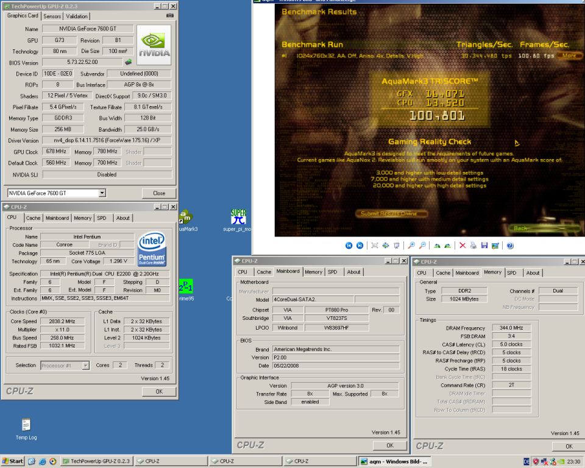Click OK in the CPU-Z mainboard window
The width and height of the screenshot is (585, 468).
pos(390,445)
